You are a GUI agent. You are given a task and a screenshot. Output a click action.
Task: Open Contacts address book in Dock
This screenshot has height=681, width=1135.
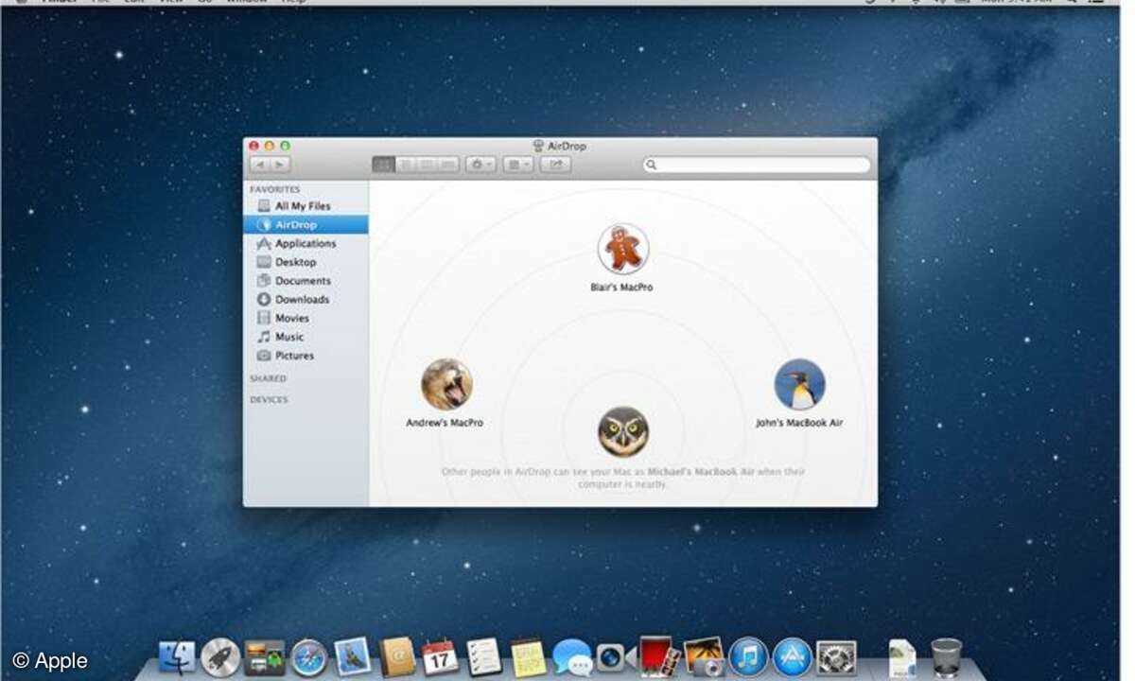397,656
